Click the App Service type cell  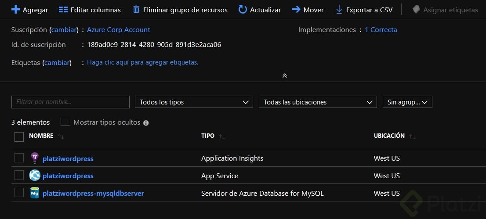pos(220,176)
